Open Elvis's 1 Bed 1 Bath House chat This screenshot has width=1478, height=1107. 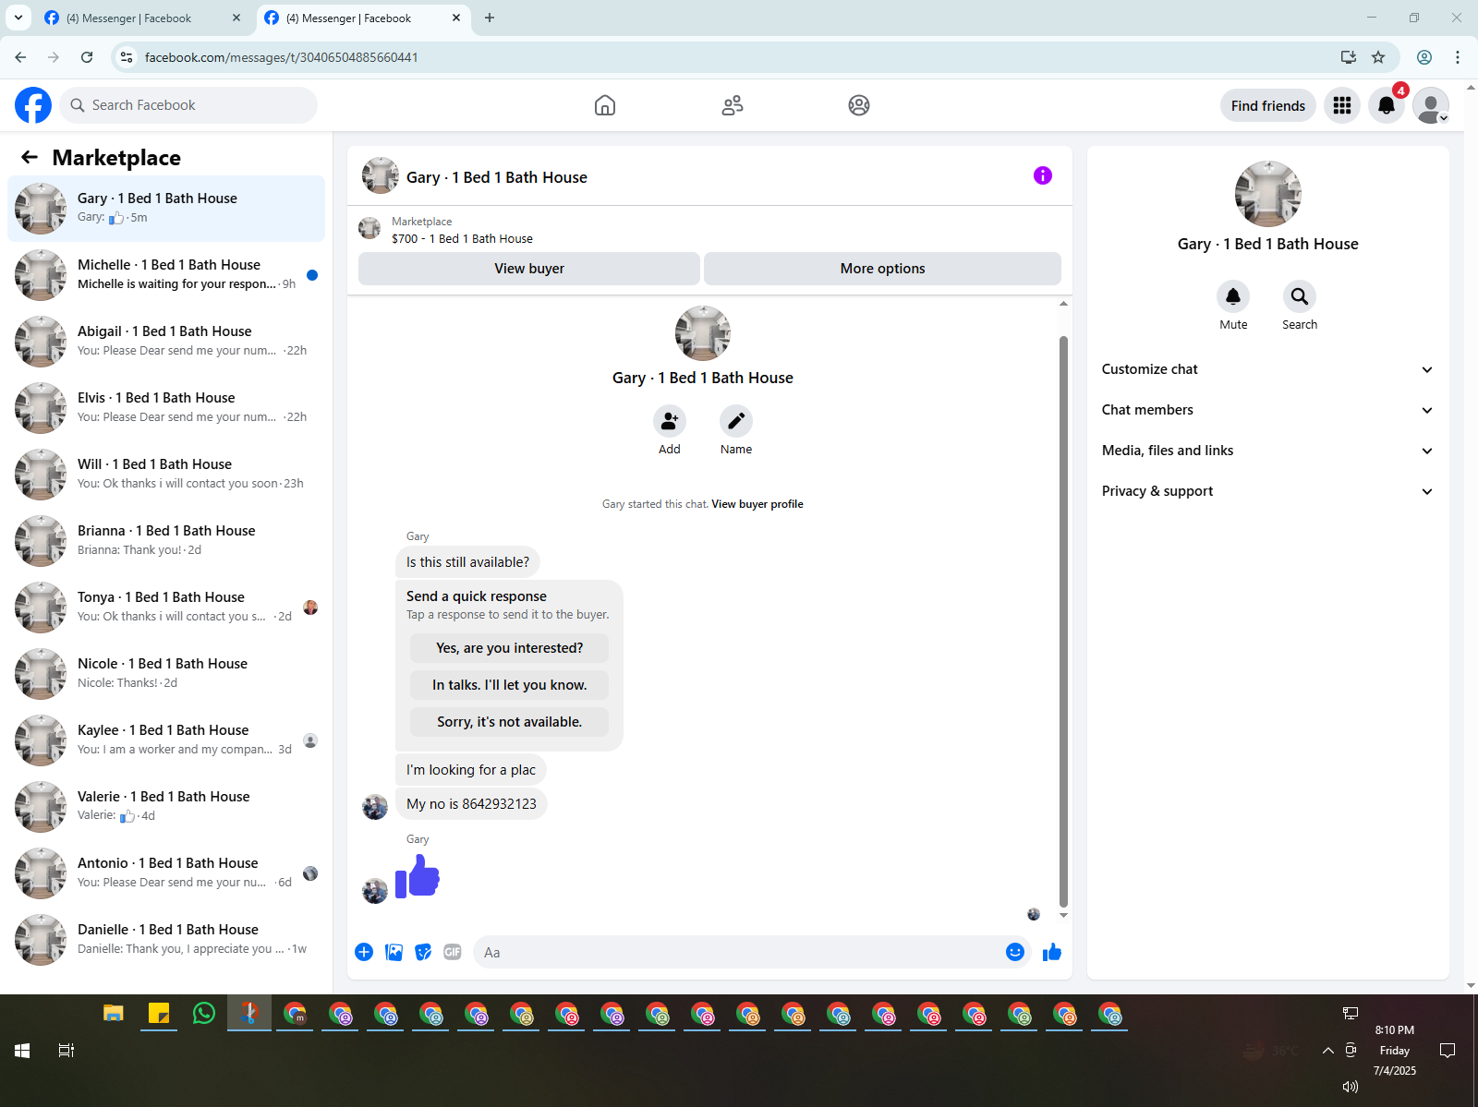click(166, 408)
